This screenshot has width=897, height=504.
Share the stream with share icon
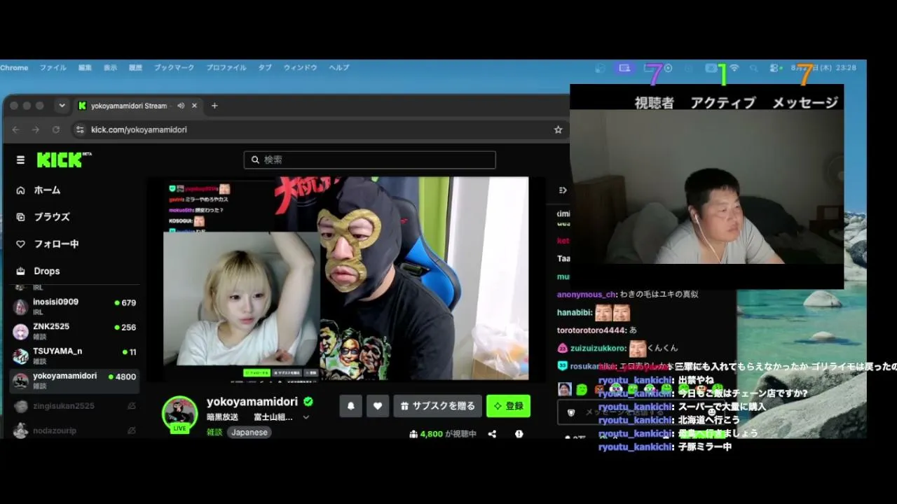click(x=492, y=434)
